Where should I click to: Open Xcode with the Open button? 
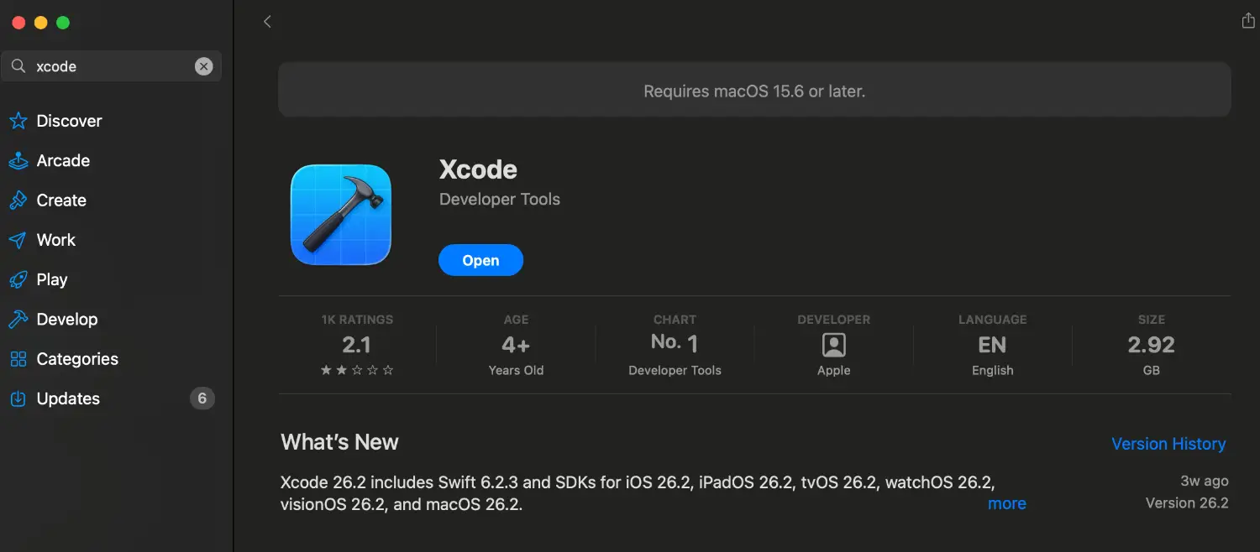(480, 261)
